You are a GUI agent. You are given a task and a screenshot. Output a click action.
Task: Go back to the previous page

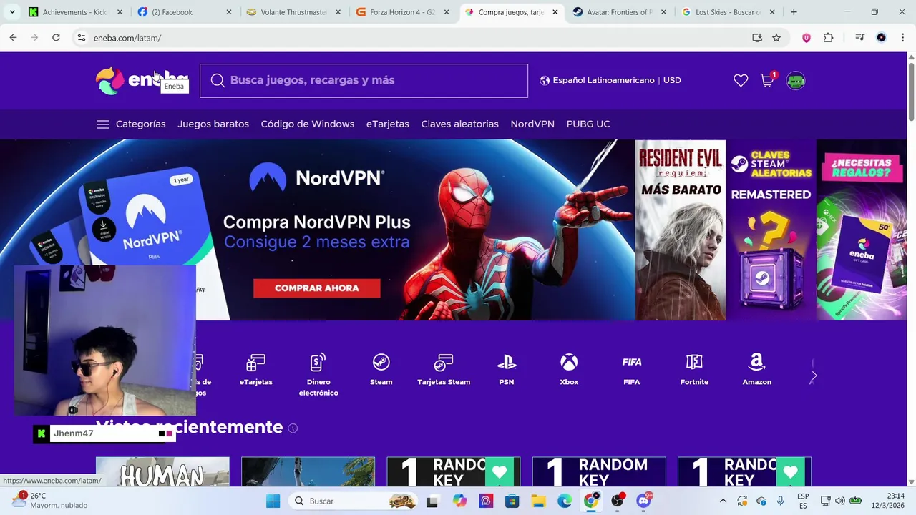coord(13,38)
